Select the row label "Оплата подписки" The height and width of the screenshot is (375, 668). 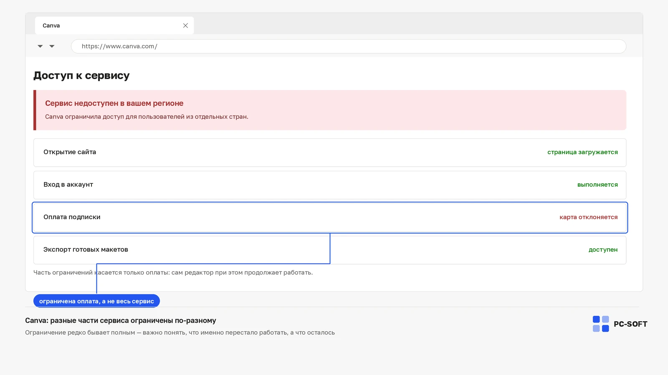[72, 217]
